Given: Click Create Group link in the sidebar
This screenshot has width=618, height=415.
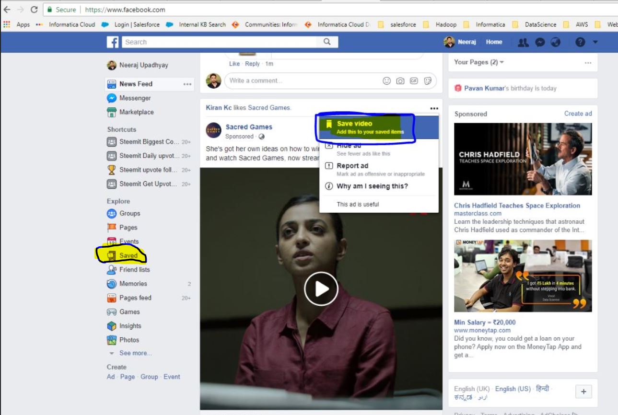Looking at the screenshot, I should (150, 377).
